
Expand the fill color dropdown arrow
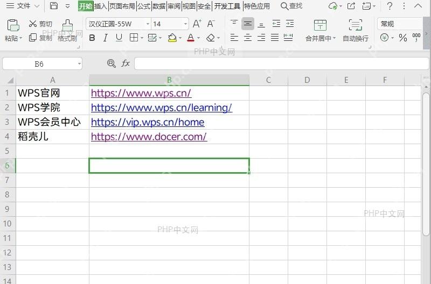click(x=180, y=38)
